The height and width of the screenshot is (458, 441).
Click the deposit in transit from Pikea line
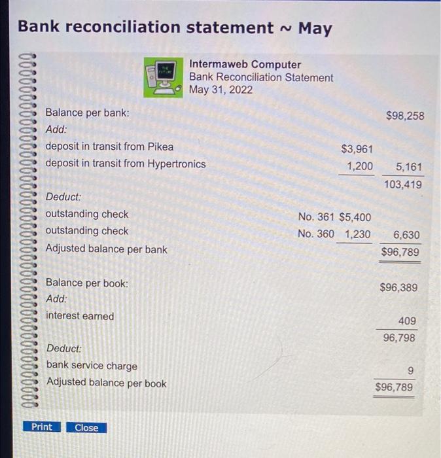click(x=109, y=147)
